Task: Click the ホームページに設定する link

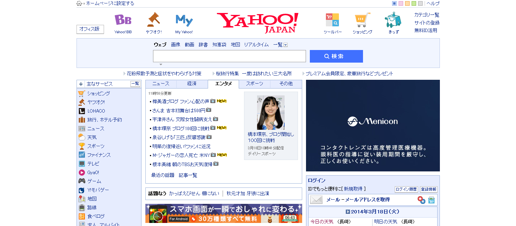Action: [110, 3]
